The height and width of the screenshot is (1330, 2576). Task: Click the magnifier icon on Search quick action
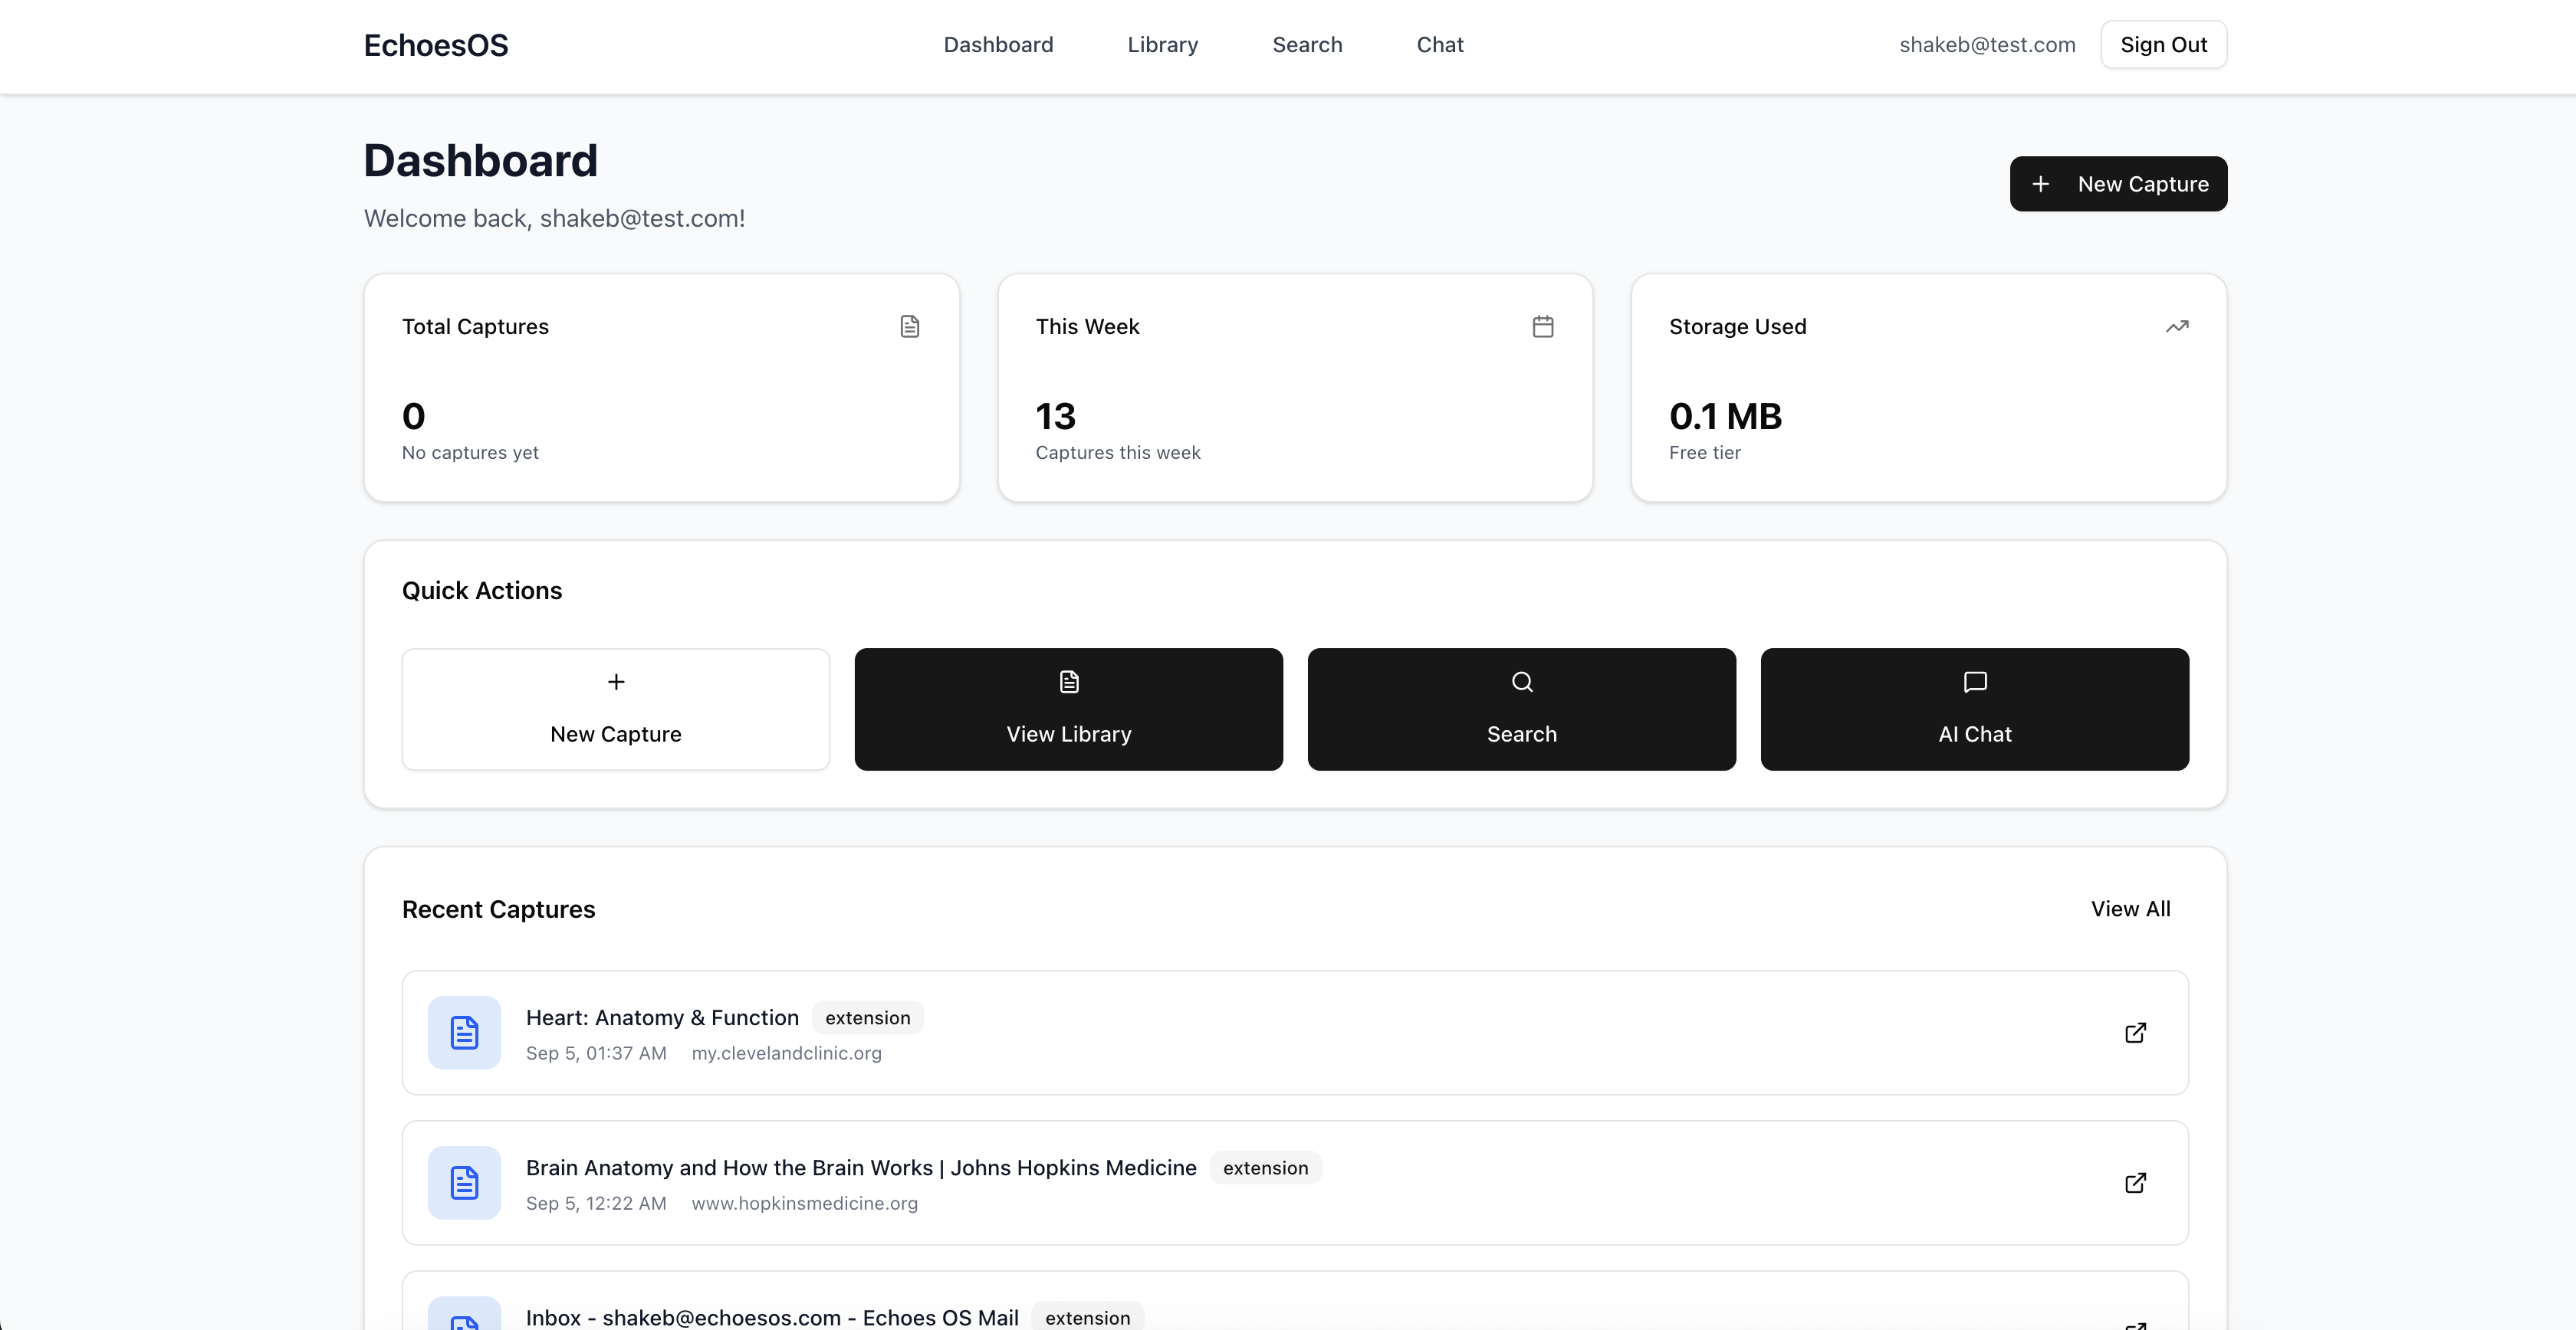coord(1522,682)
